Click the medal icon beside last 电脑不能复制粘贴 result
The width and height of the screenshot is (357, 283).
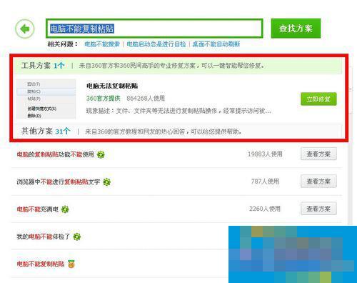[71, 264]
